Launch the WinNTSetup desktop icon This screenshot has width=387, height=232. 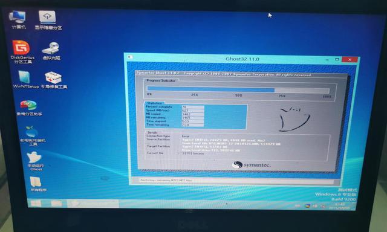click(25, 79)
